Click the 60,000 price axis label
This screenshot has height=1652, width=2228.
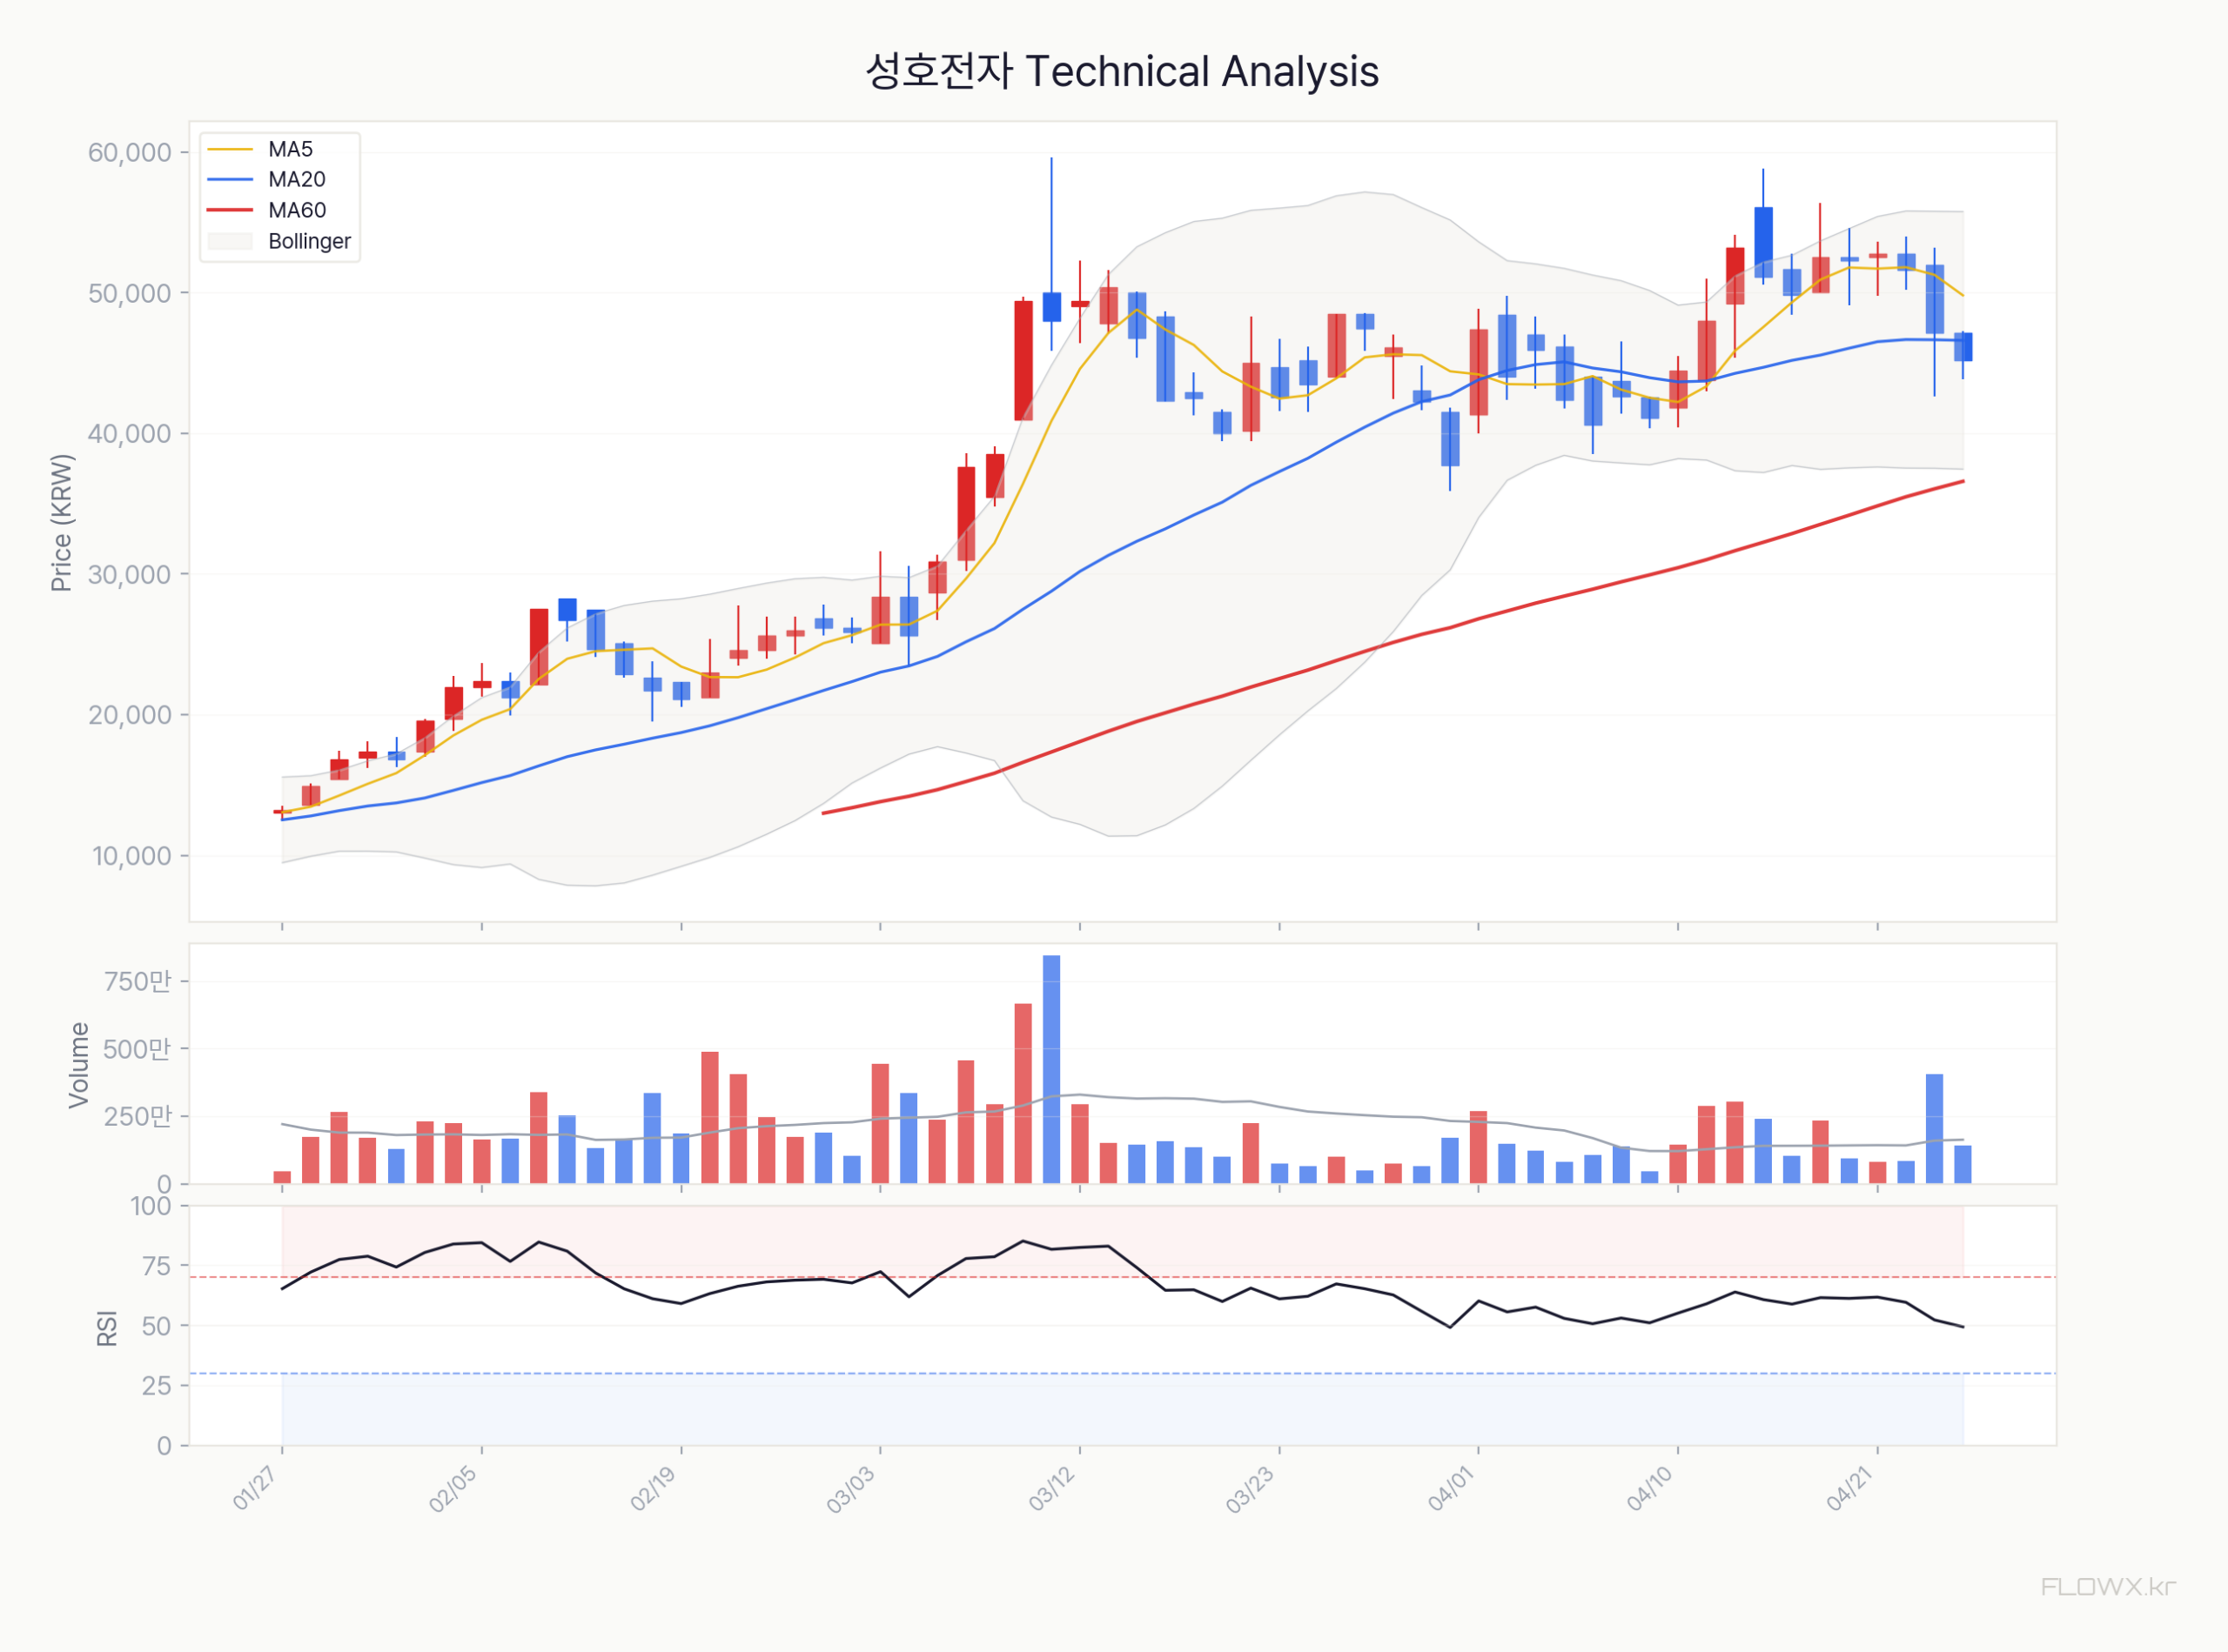(130, 153)
